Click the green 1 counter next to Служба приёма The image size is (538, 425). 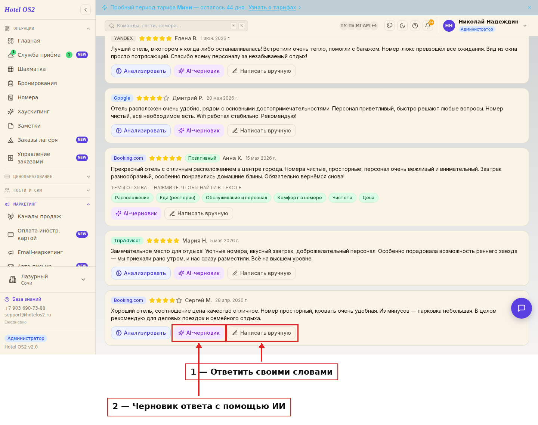[69, 55]
